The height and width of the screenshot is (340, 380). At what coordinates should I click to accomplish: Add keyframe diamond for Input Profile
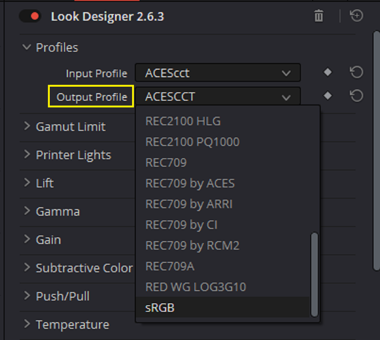pos(328,72)
